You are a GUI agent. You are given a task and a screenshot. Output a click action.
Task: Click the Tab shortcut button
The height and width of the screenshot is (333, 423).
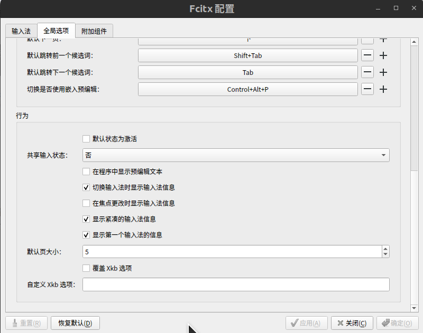click(247, 72)
